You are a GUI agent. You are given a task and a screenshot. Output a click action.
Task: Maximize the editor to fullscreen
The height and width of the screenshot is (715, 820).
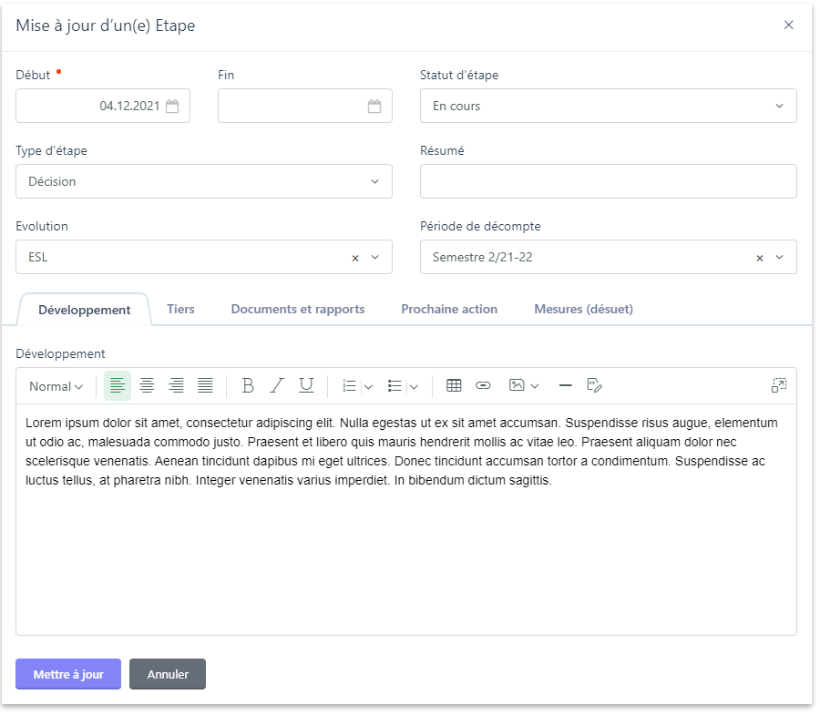778,386
